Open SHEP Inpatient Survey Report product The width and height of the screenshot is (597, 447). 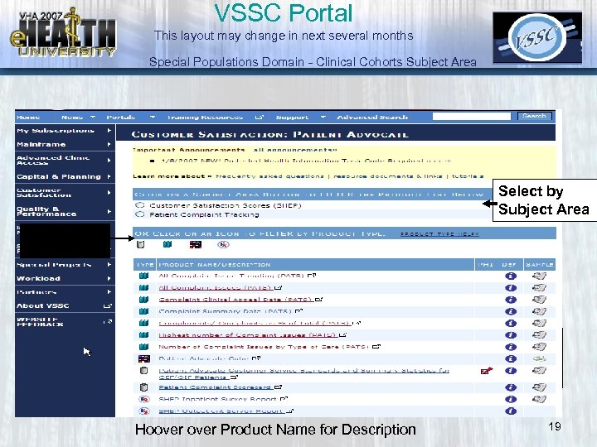tap(217, 399)
